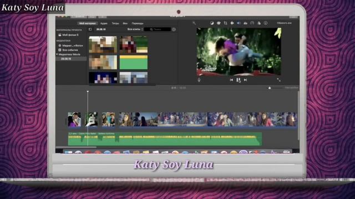355x199 pixels.
Task: Open the stabilization camera tool
Action: click(232, 23)
